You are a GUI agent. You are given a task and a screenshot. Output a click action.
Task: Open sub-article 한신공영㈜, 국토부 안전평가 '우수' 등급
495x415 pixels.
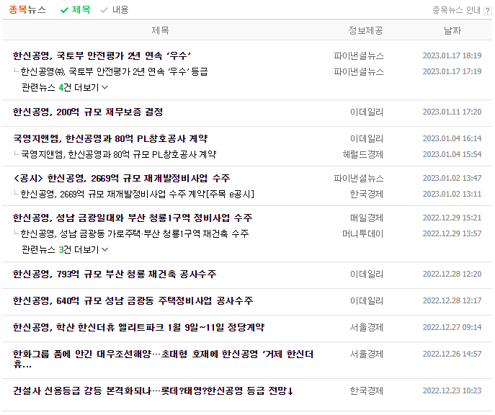(114, 71)
